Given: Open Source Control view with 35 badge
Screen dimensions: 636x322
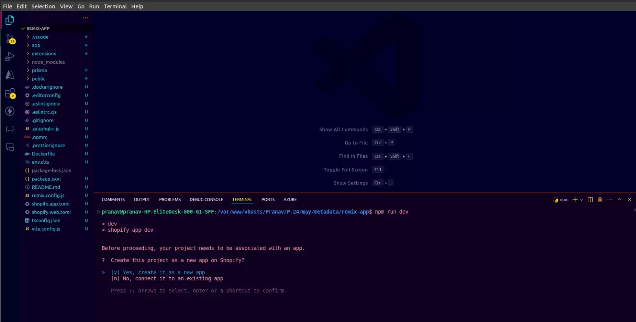Looking at the screenshot, I should click(10, 38).
